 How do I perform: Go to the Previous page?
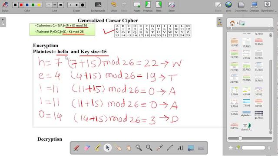pos(148,6)
